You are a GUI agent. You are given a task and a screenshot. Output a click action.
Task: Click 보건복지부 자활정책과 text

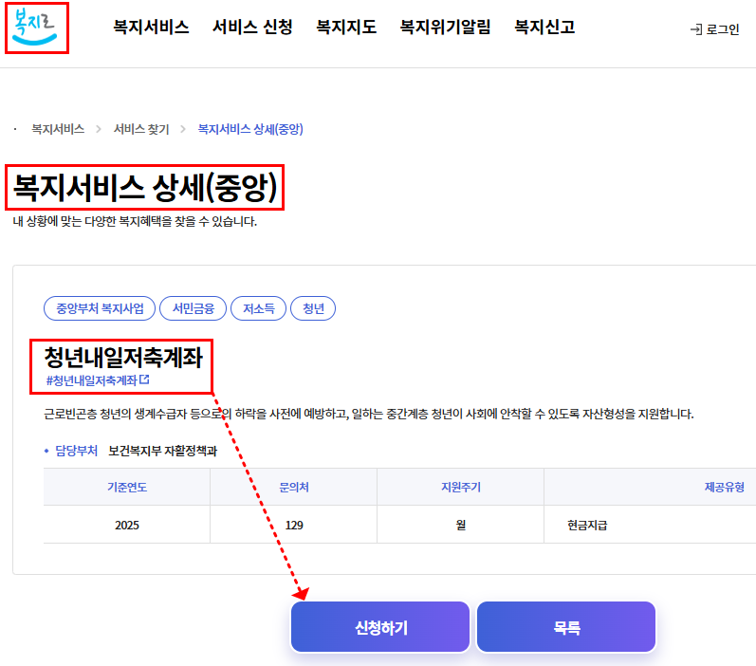click(x=162, y=451)
